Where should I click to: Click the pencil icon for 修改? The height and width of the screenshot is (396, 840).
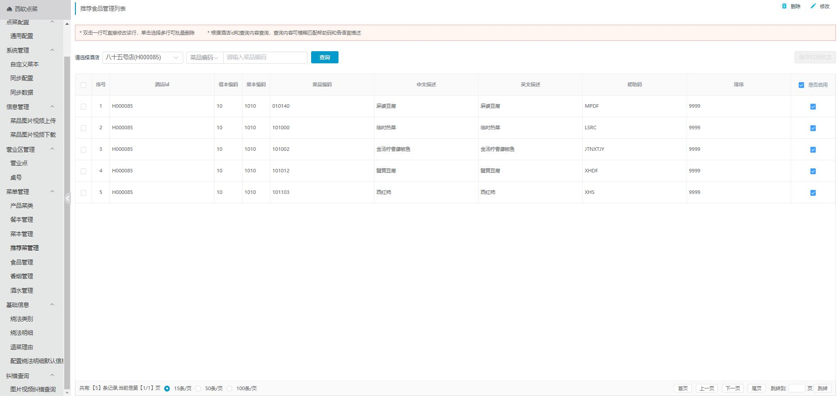[813, 6]
